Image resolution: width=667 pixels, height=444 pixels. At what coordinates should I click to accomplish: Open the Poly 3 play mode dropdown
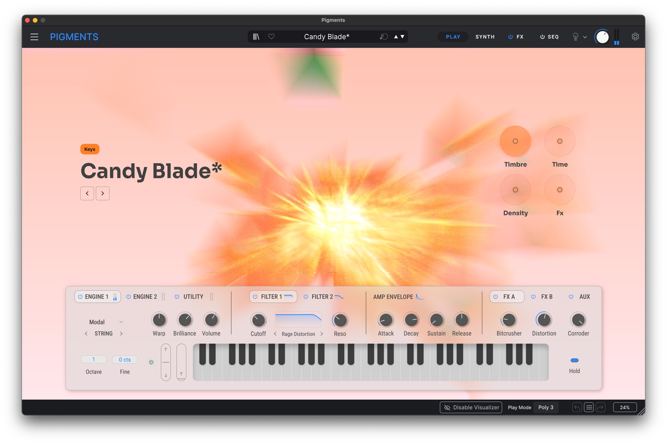click(546, 407)
